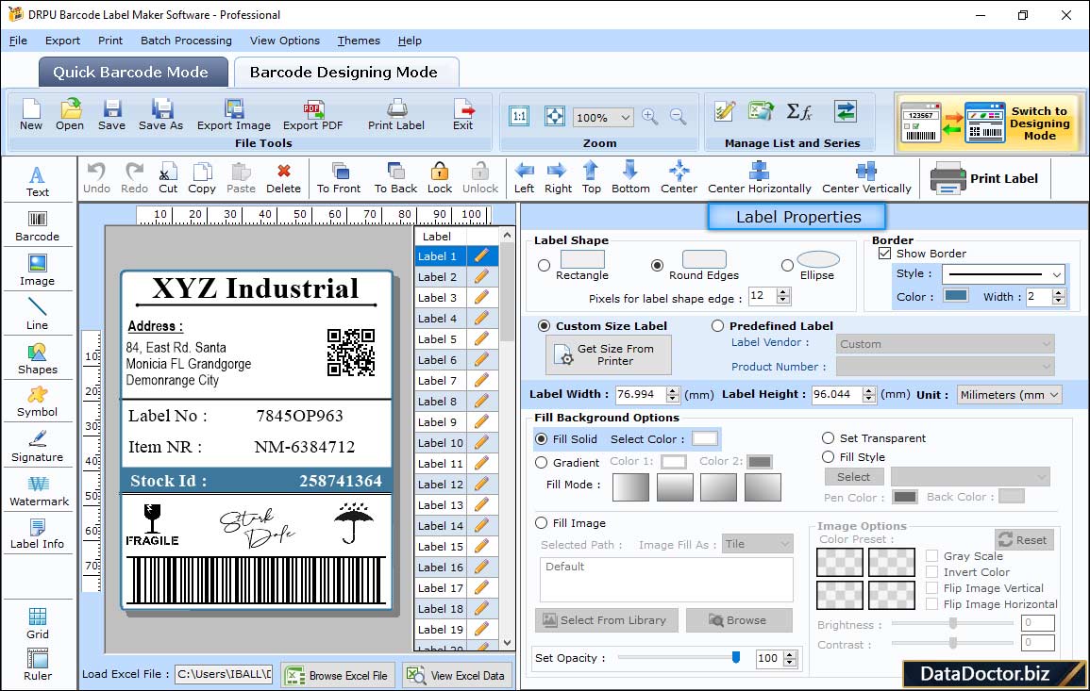Add a Signature element
Screen dimensions: 1090x691
[38, 447]
